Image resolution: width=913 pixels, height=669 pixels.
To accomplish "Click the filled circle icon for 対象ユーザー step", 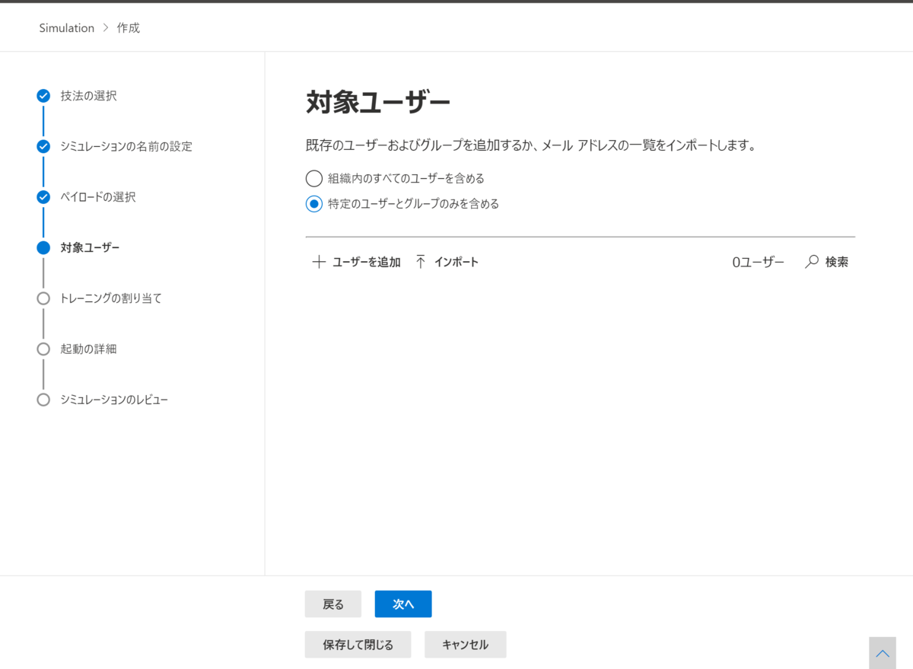I will [43, 247].
